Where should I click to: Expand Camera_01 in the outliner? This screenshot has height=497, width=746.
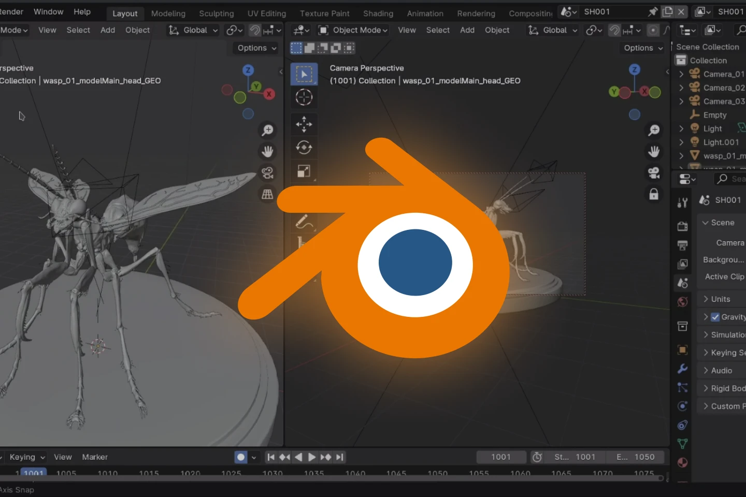click(681, 74)
